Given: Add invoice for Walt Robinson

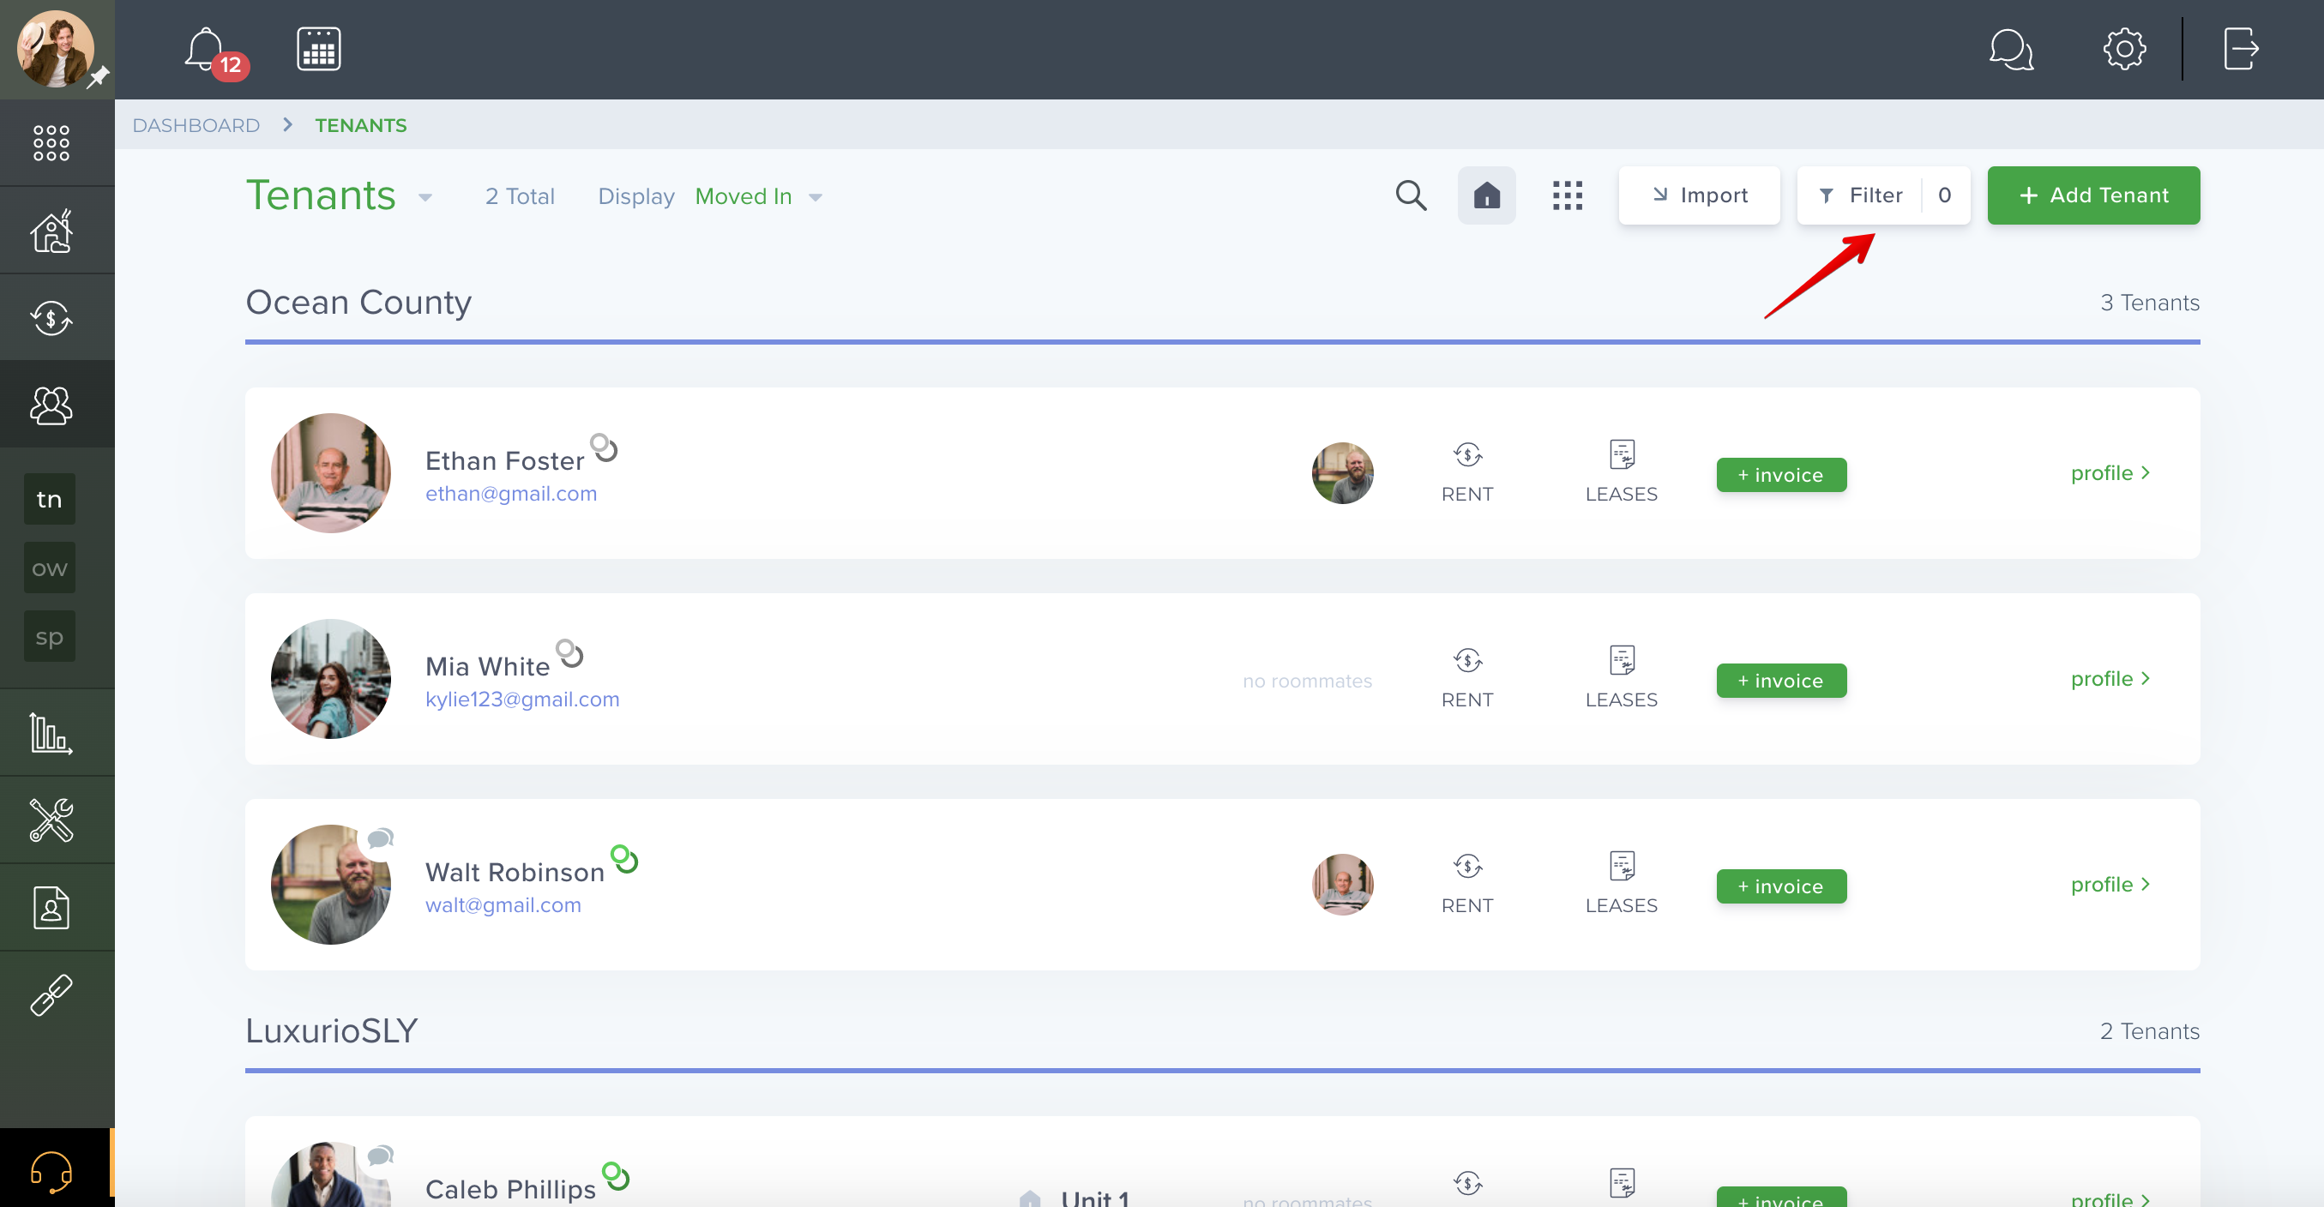Looking at the screenshot, I should pyautogui.click(x=1781, y=886).
